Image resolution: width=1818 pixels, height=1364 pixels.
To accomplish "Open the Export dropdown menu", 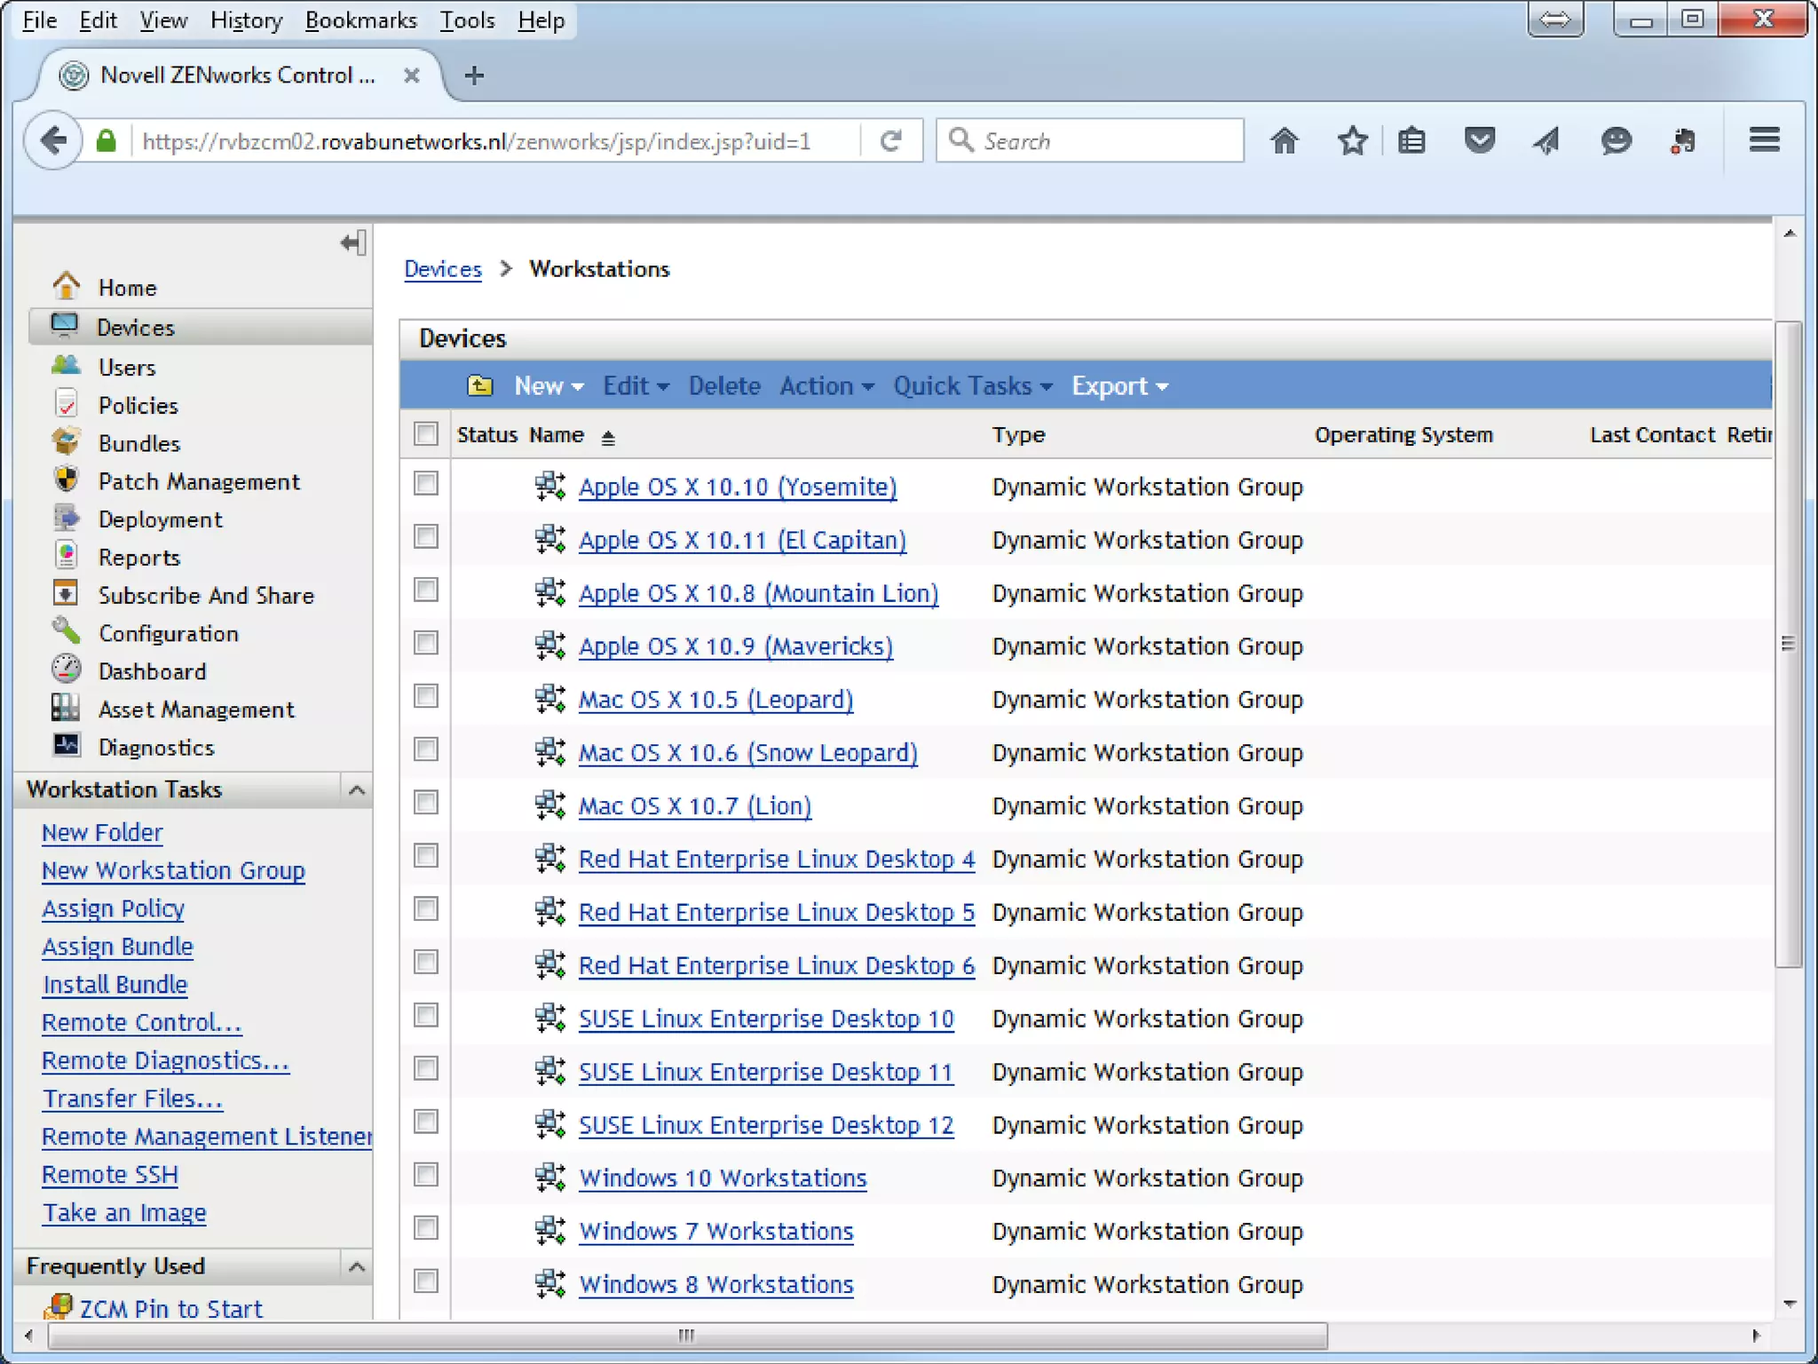I will 1119,385.
